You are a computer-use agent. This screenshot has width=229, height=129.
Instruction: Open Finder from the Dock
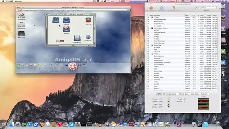click(x=12, y=124)
